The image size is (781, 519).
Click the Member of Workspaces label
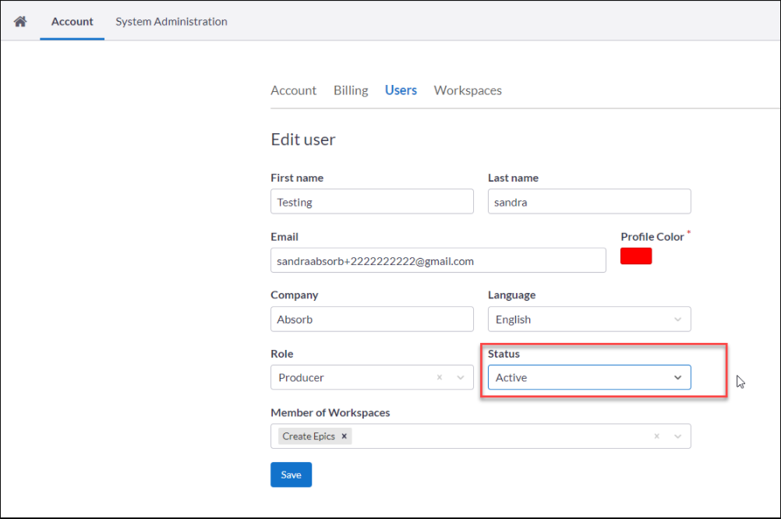330,413
